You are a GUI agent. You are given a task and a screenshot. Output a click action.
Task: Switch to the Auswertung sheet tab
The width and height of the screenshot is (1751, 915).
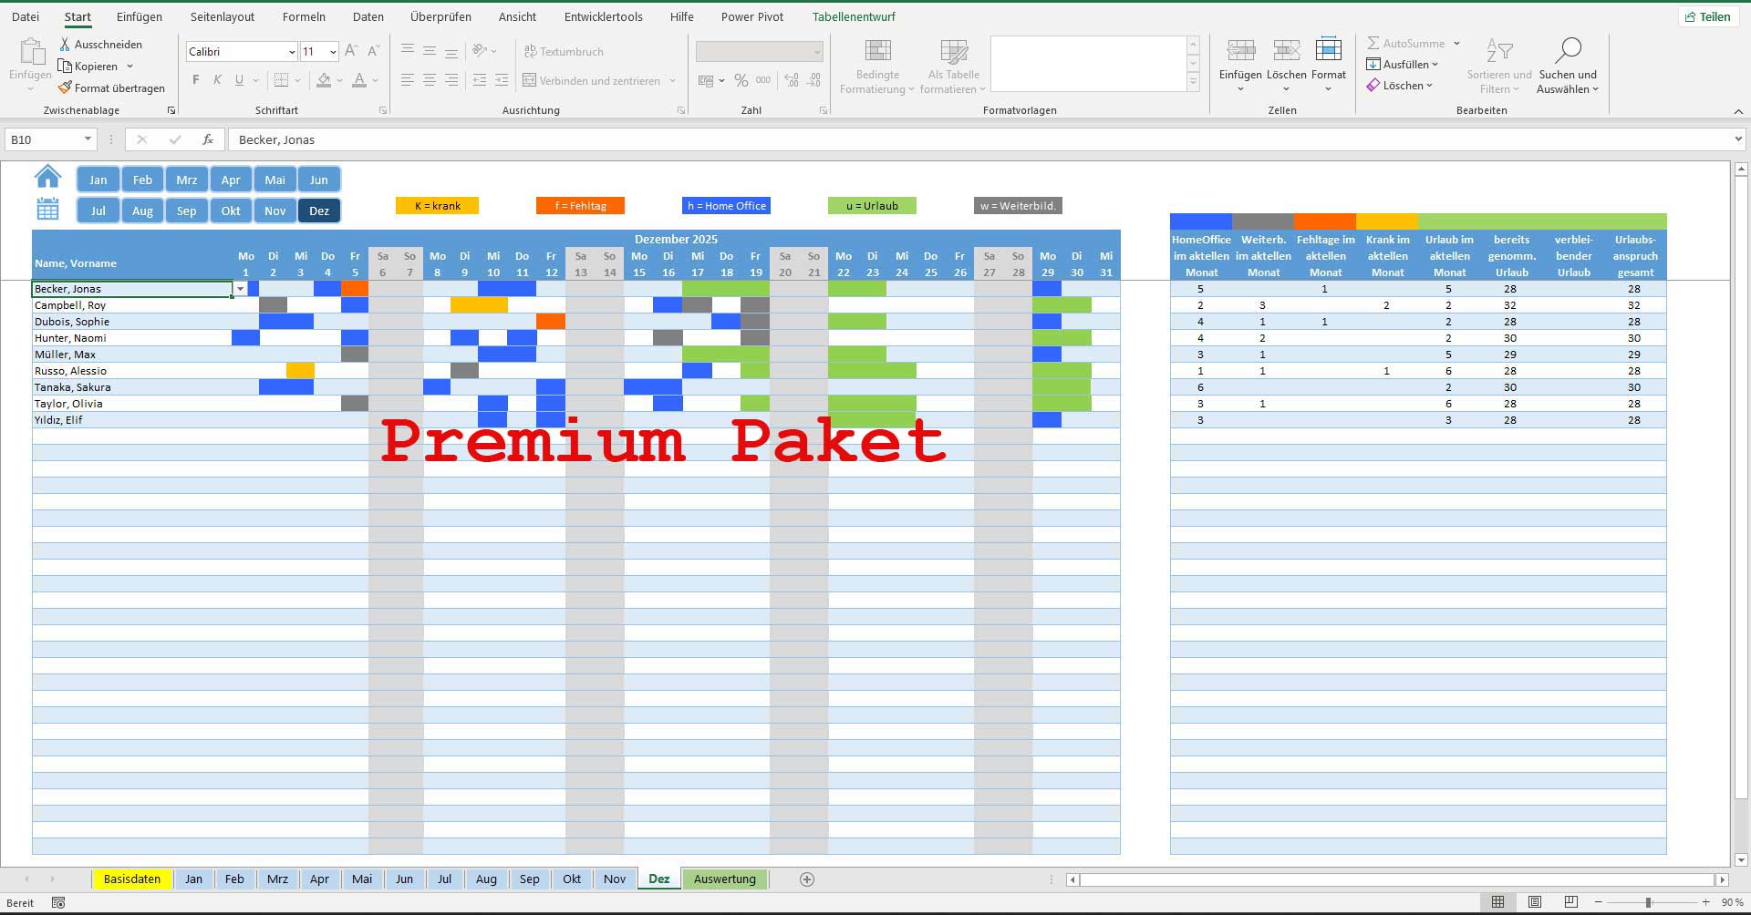coord(724,879)
